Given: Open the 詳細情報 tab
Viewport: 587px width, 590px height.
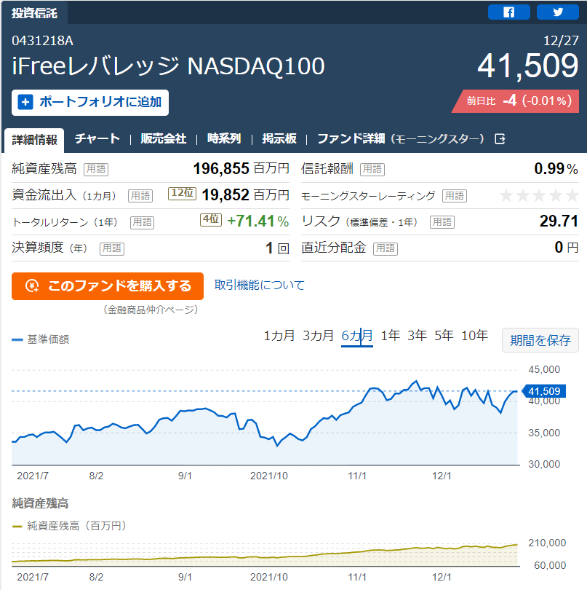Looking at the screenshot, I should [35, 140].
